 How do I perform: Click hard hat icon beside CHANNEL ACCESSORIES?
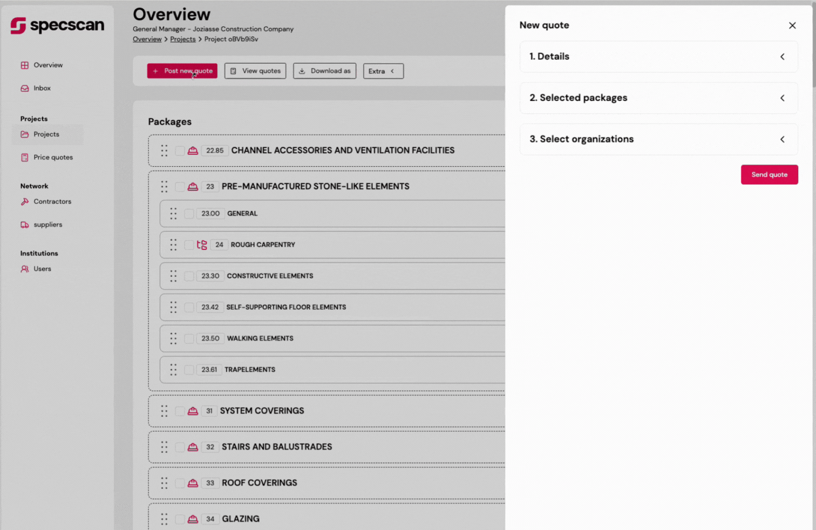point(193,151)
